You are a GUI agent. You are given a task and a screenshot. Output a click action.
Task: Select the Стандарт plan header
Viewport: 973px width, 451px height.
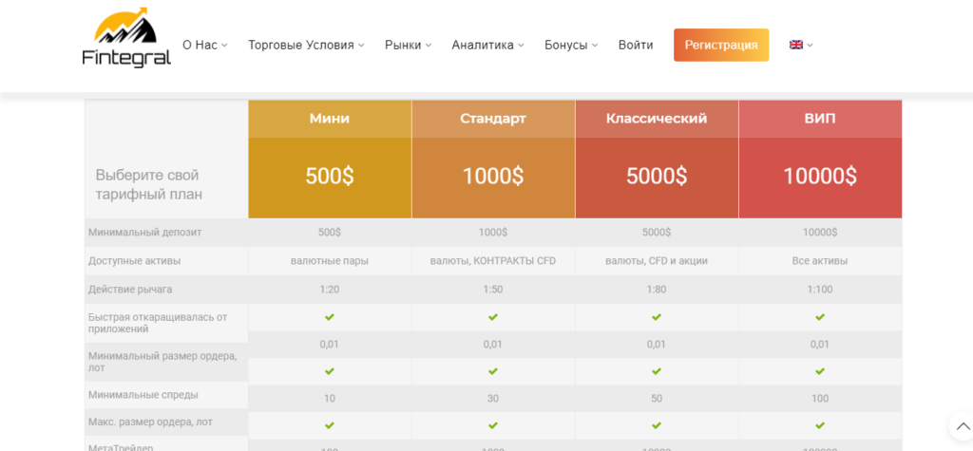[493, 119]
